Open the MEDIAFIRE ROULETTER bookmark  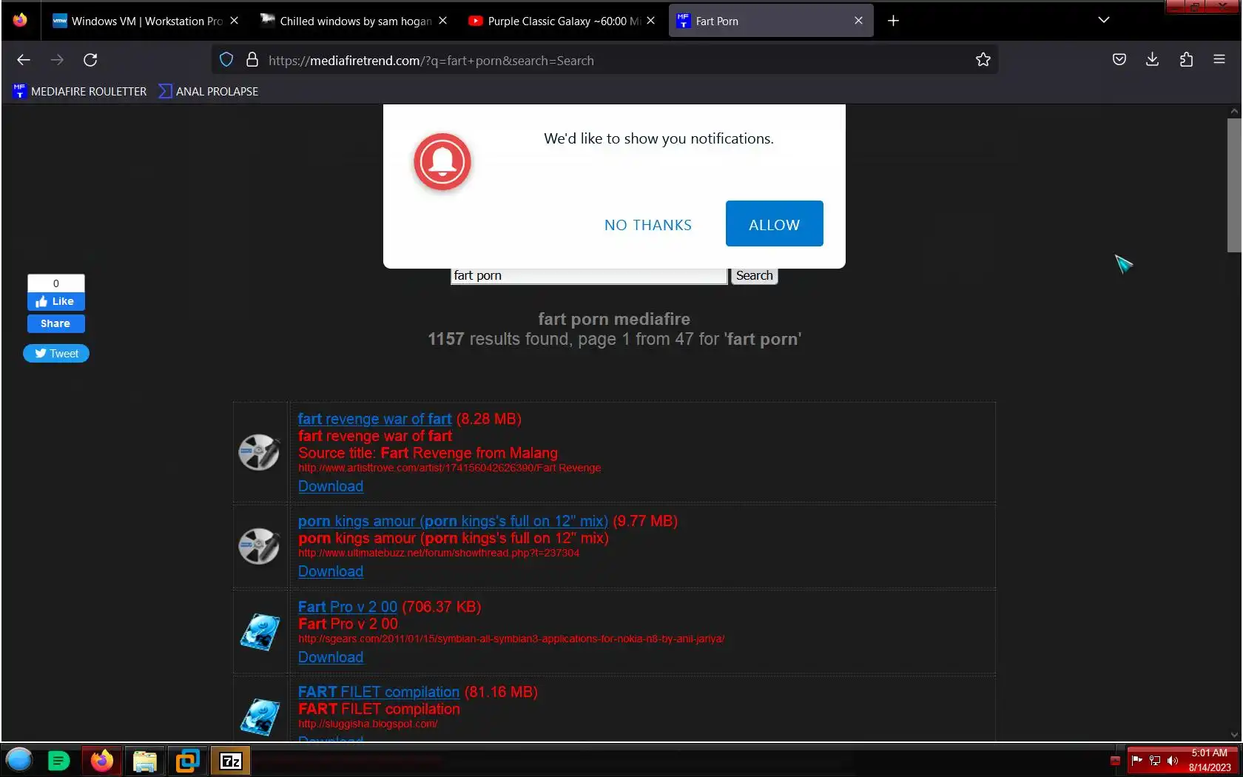click(x=80, y=91)
